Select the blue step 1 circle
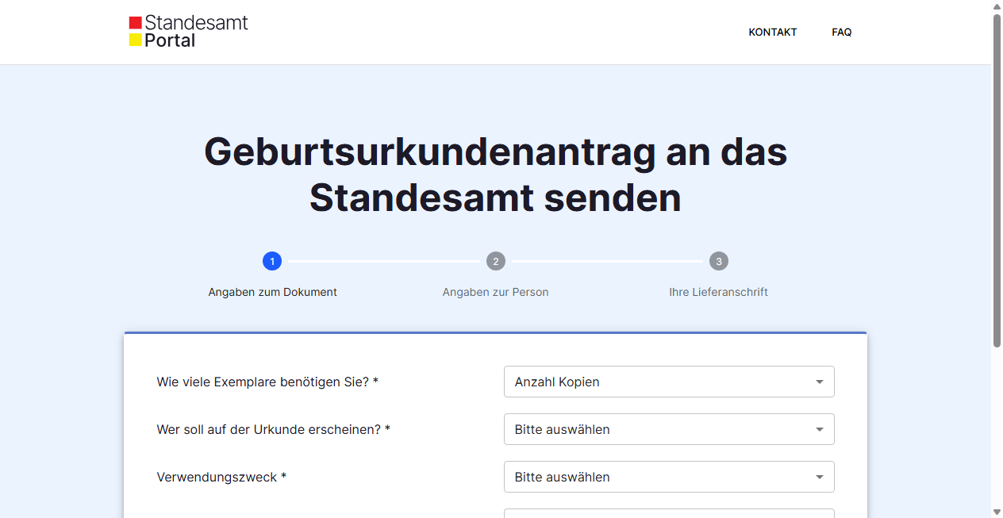This screenshot has height=518, width=1003. coord(272,260)
